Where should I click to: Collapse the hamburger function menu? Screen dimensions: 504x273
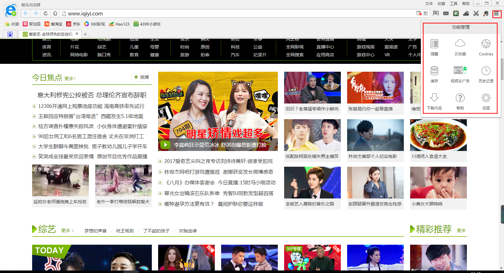[x=496, y=14]
